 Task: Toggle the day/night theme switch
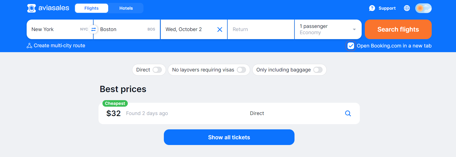point(423,8)
